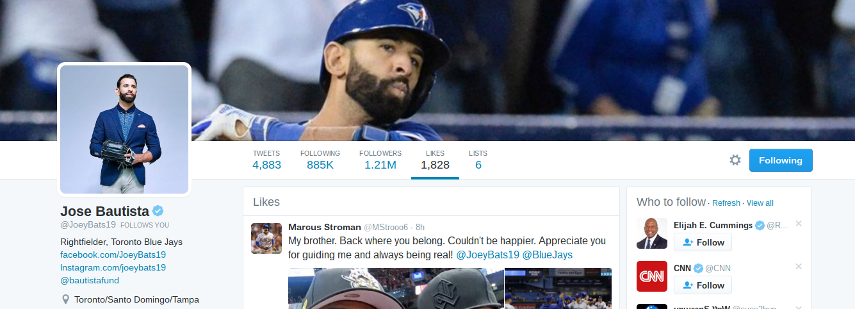Screen dimensions: 855x309
Task: Open Elijah E. Cummings' avatar
Action: (652, 233)
